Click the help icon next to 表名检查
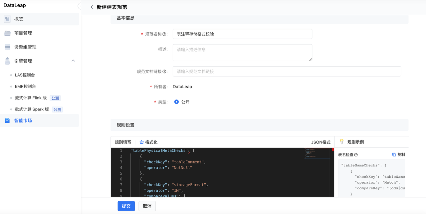The width and height of the screenshot is (426, 214). pyautogui.click(x=356, y=155)
